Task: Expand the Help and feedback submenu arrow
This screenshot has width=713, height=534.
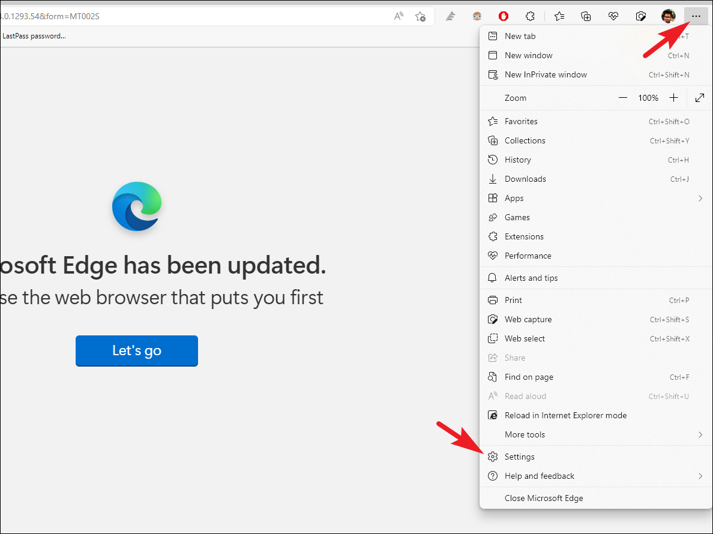Action: click(700, 476)
